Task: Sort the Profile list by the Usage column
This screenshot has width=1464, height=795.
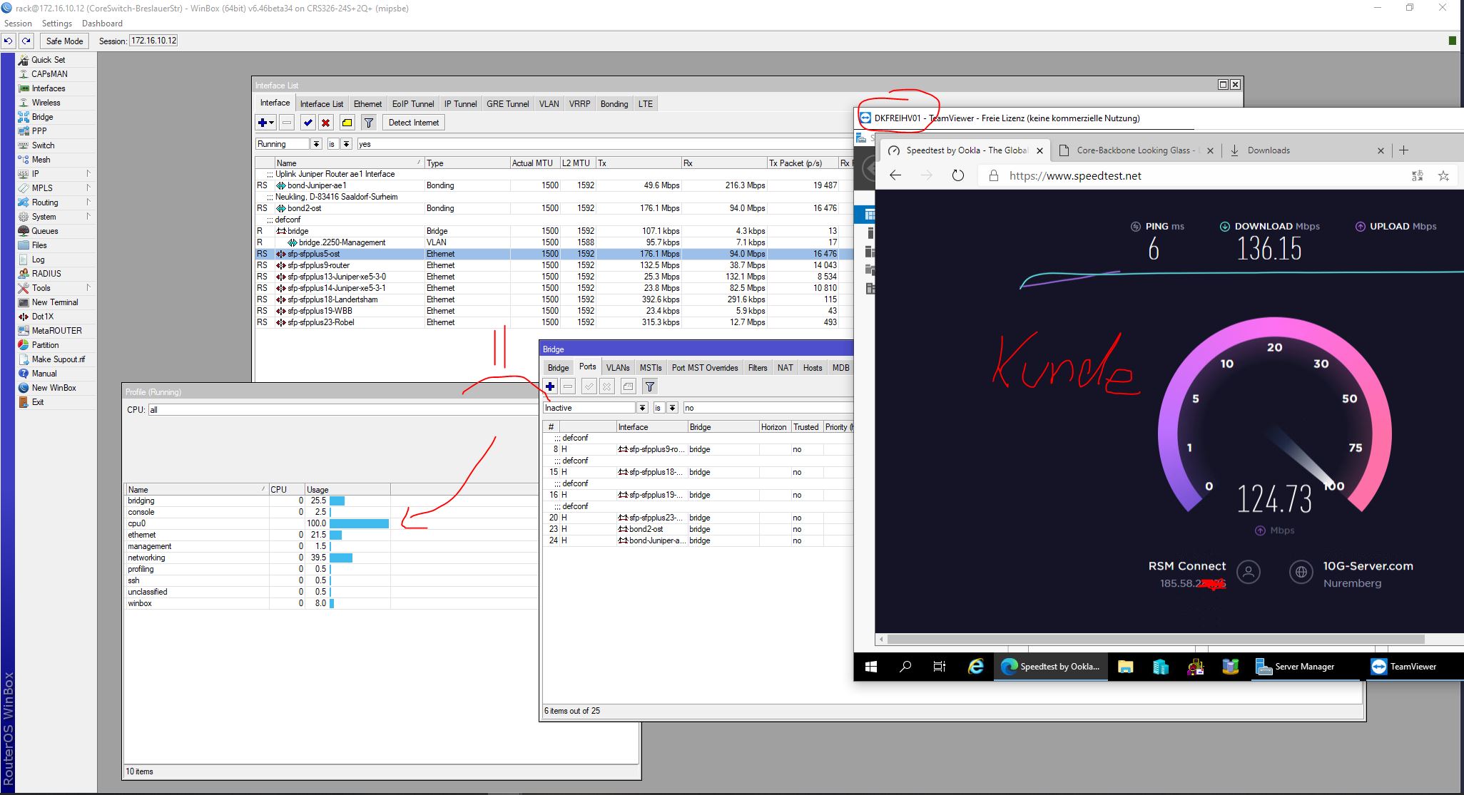Action: [347, 490]
